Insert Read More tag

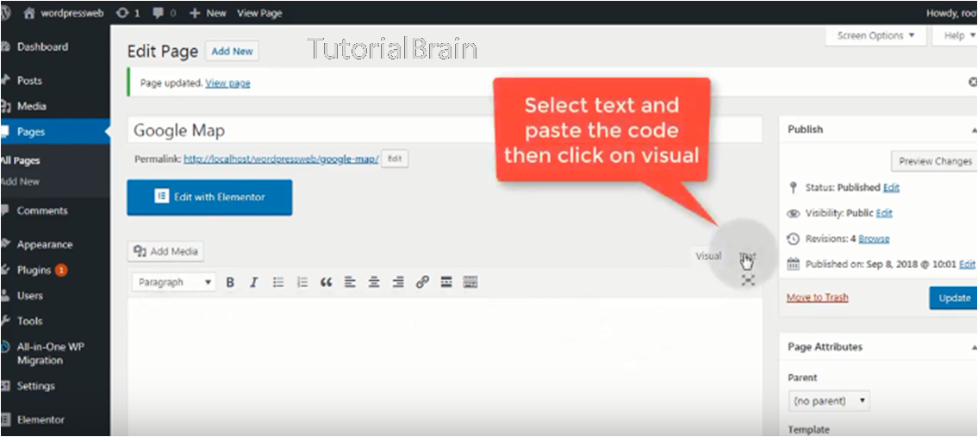tap(446, 282)
